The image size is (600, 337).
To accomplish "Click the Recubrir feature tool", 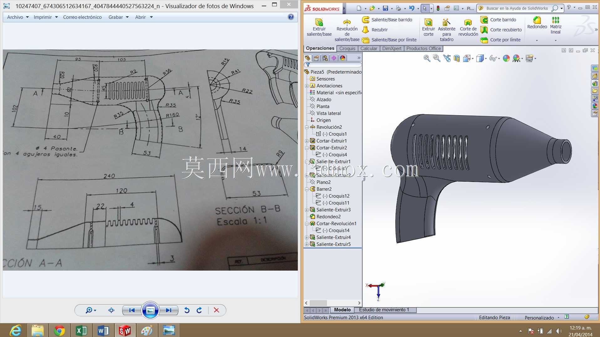I will click(x=375, y=30).
